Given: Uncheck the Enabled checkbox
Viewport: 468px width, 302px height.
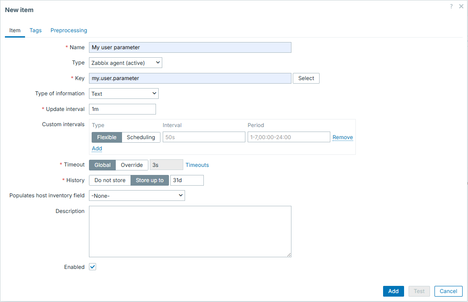Looking at the screenshot, I should (x=93, y=267).
